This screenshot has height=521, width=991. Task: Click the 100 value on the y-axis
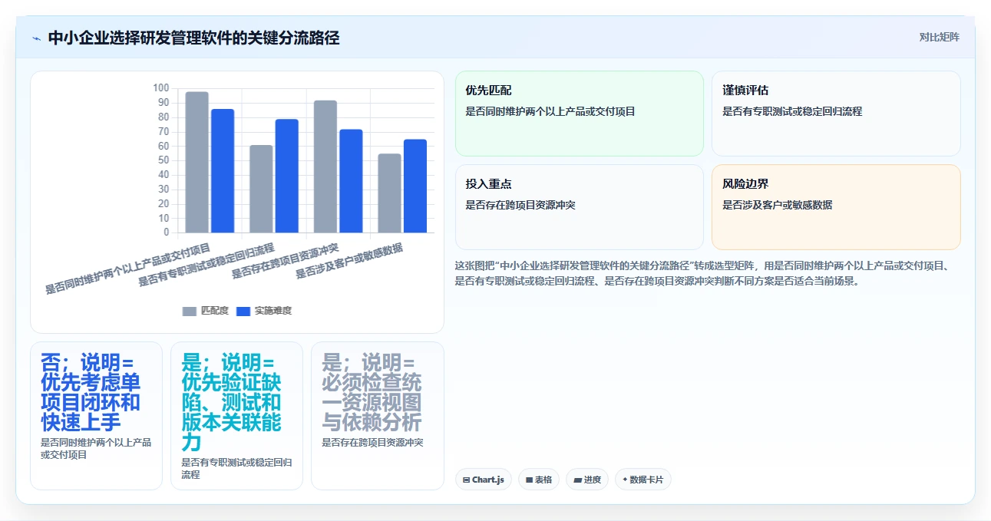pyautogui.click(x=161, y=88)
